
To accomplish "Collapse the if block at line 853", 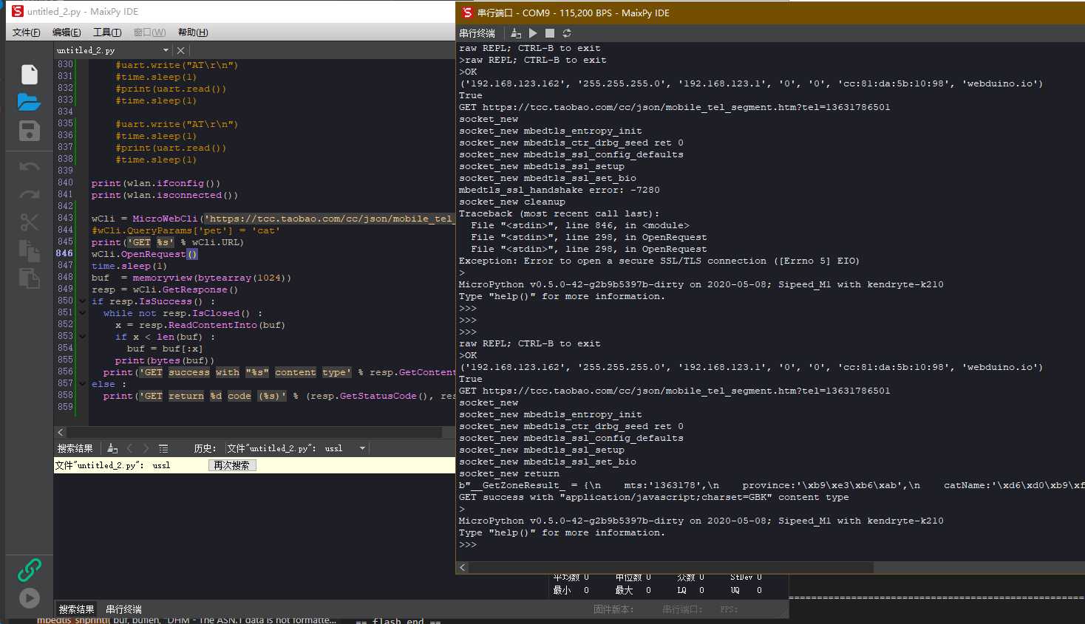I will point(83,337).
